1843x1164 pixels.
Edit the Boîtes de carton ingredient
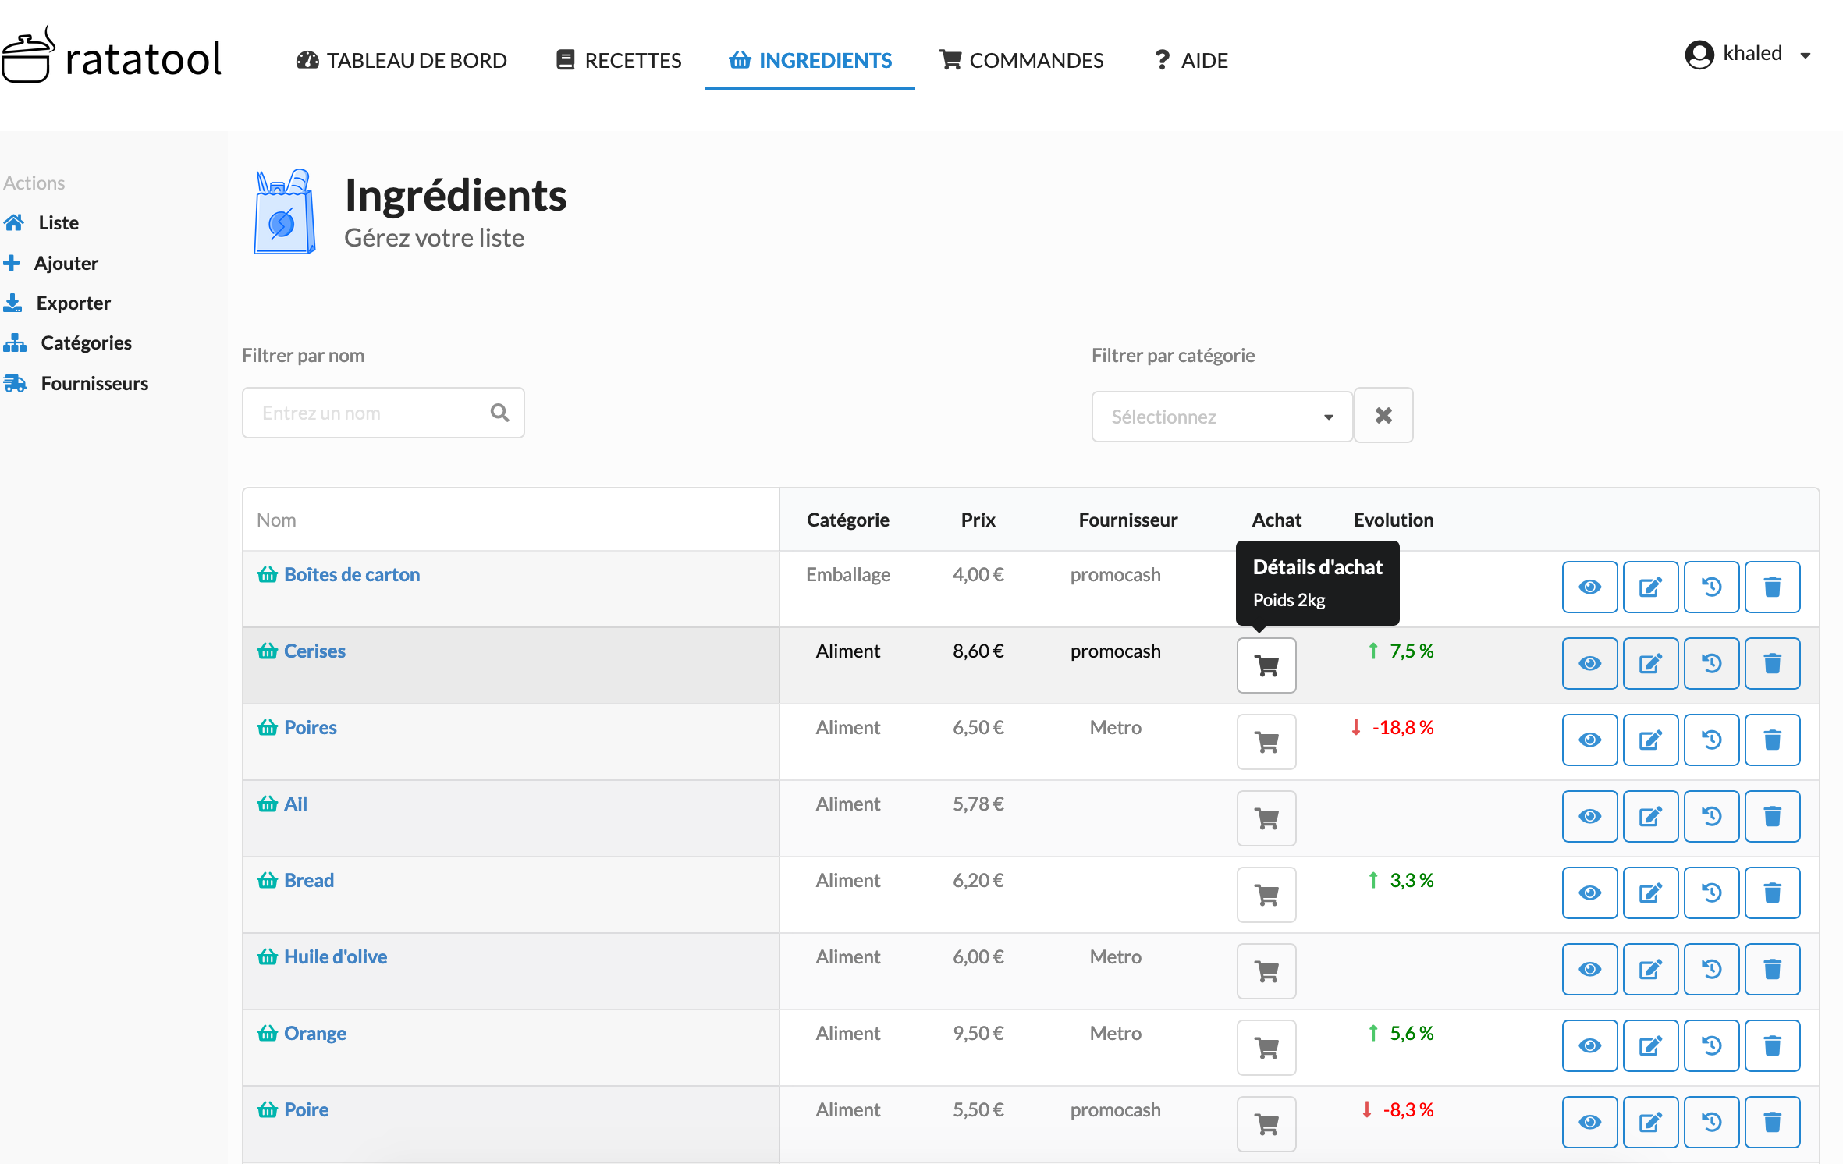click(1650, 587)
